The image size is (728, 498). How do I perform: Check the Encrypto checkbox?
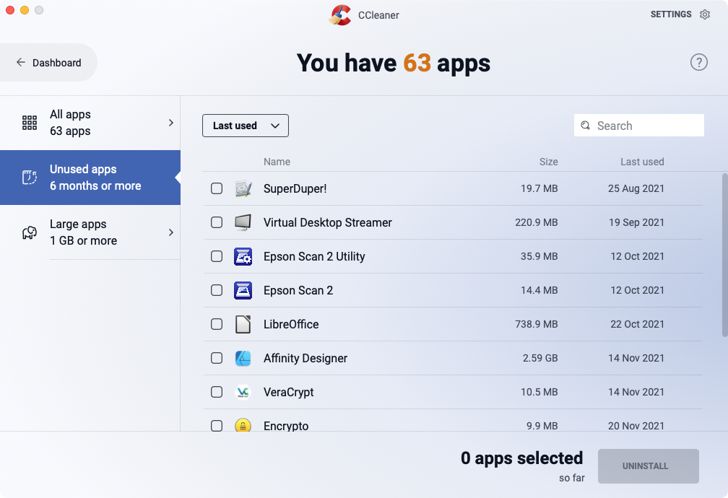(217, 426)
